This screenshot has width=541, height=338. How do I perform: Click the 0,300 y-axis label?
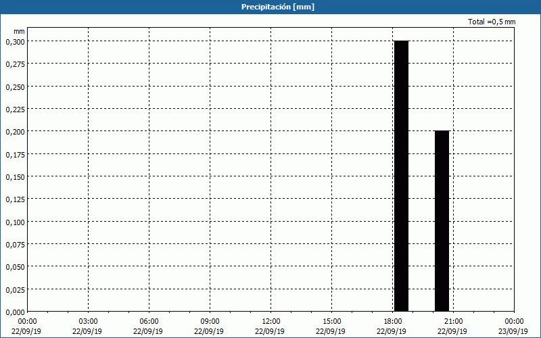tap(15, 42)
